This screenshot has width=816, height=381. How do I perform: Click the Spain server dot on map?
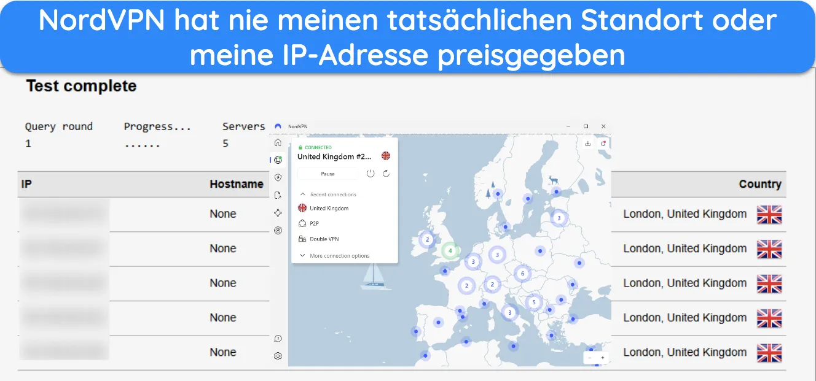[438, 321]
